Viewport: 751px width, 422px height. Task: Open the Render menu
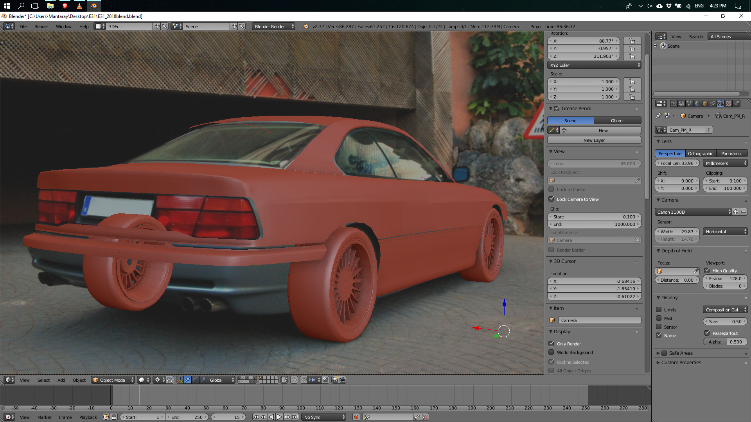[41, 27]
